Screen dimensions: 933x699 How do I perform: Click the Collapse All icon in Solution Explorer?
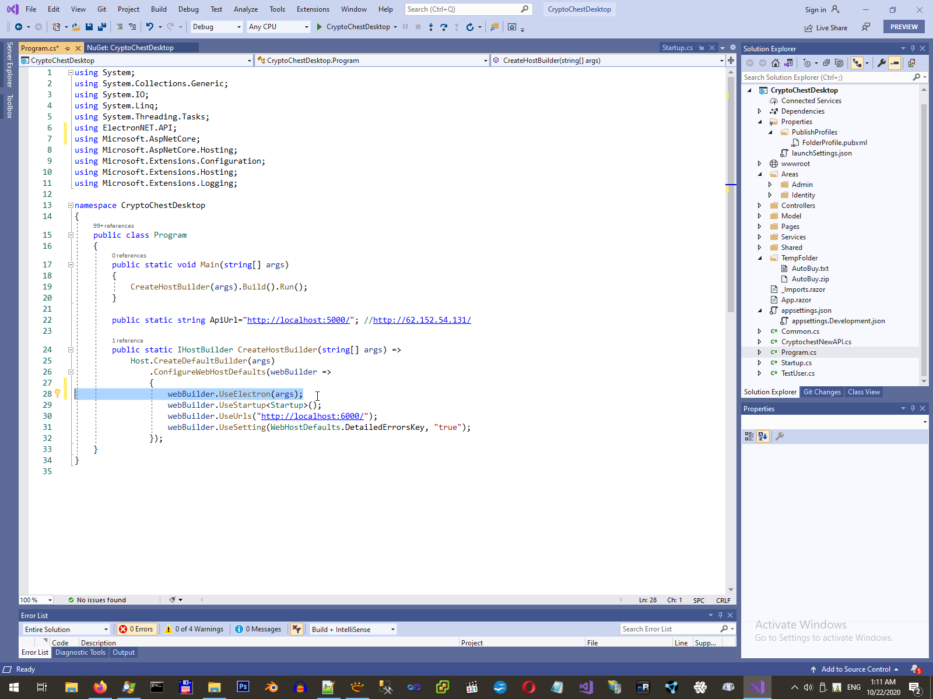coord(826,63)
